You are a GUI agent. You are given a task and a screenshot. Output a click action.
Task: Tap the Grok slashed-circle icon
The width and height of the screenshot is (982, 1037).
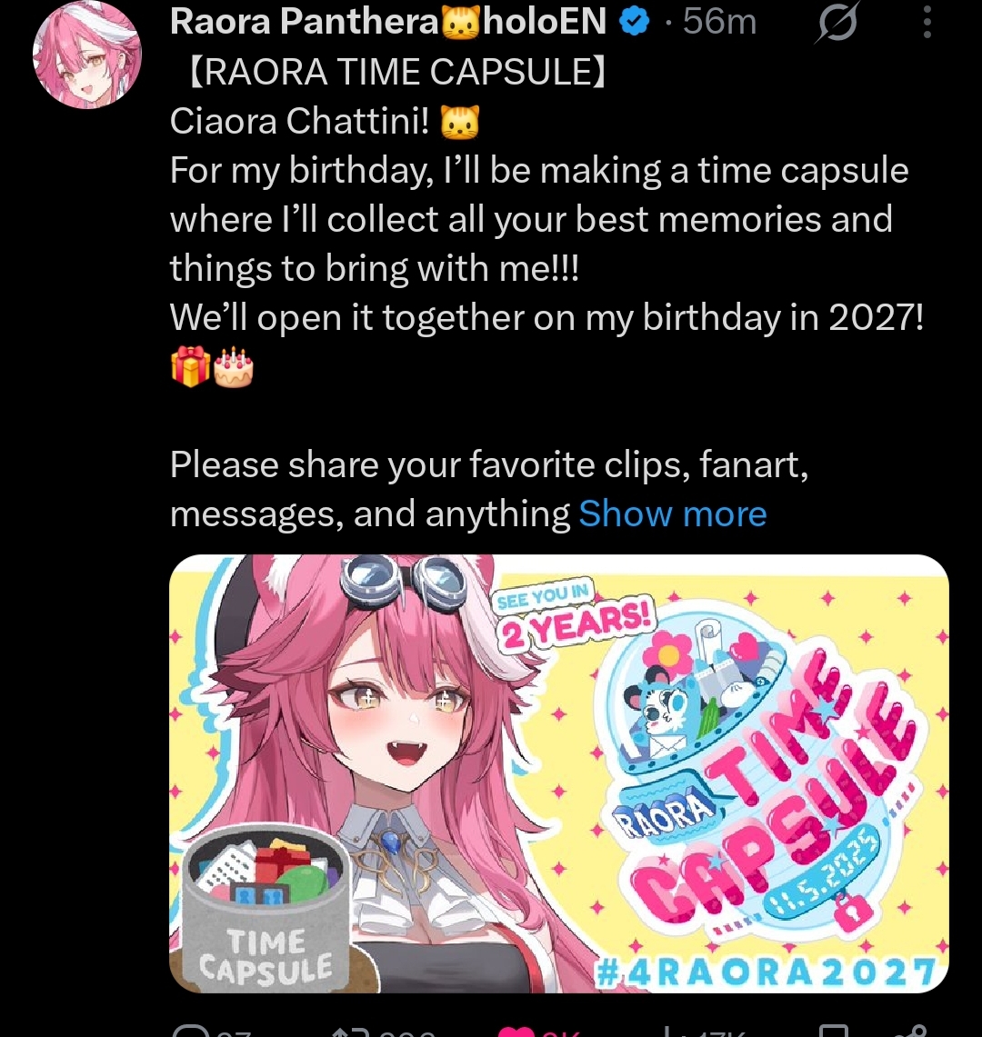837,22
